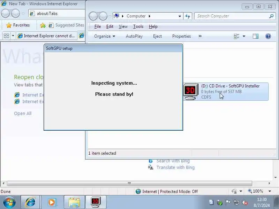The width and height of the screenshot is (279, 209).
Task: Open the Help menu in Explorer
Action: tap(153, 26)
